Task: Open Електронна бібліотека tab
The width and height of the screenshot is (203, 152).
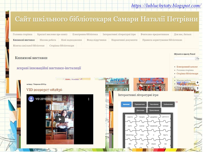Action: [x=85, y=35]
